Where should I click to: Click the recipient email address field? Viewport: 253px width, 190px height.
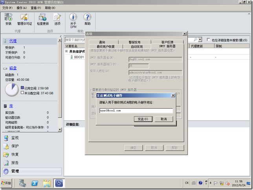pyautogui.click(x=136, y=110)
